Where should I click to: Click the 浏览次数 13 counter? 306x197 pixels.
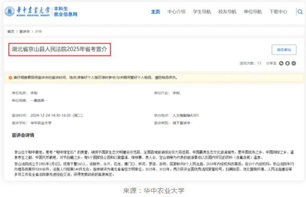(x=250, y=63)
